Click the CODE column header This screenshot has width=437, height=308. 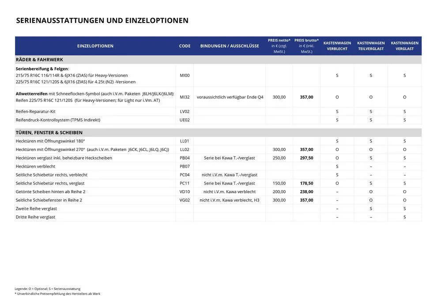(x=185, y=46)
